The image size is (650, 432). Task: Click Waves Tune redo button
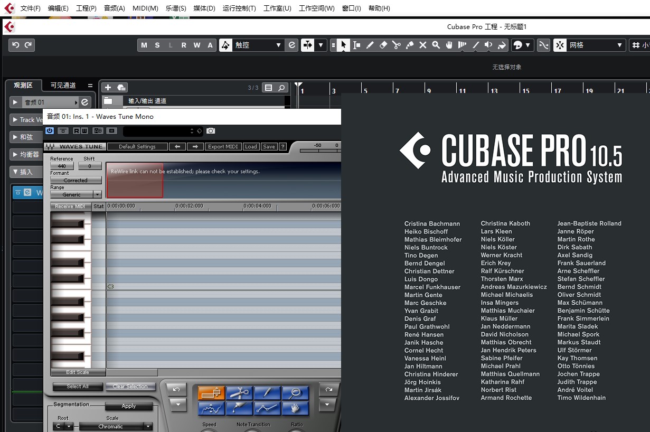pos(328,390)
